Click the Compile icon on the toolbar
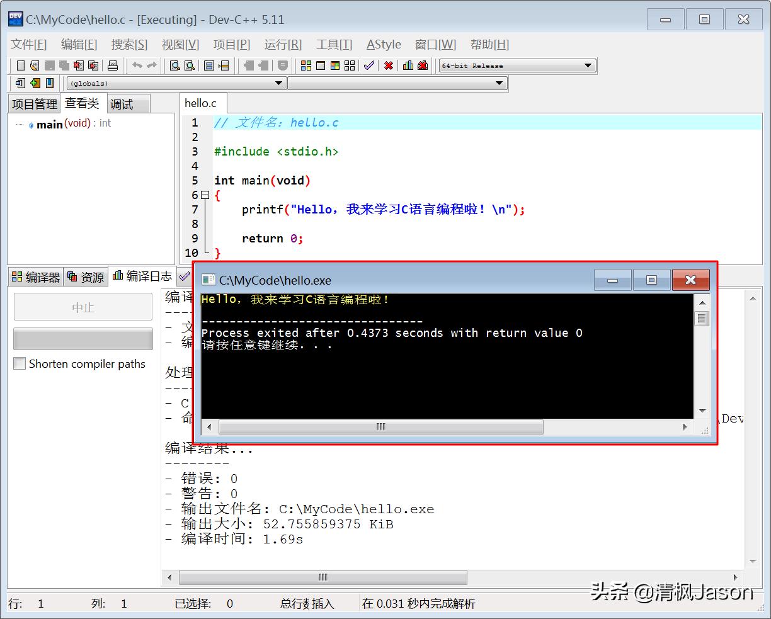This screenshot has height=619, width=771. point(306,65)
